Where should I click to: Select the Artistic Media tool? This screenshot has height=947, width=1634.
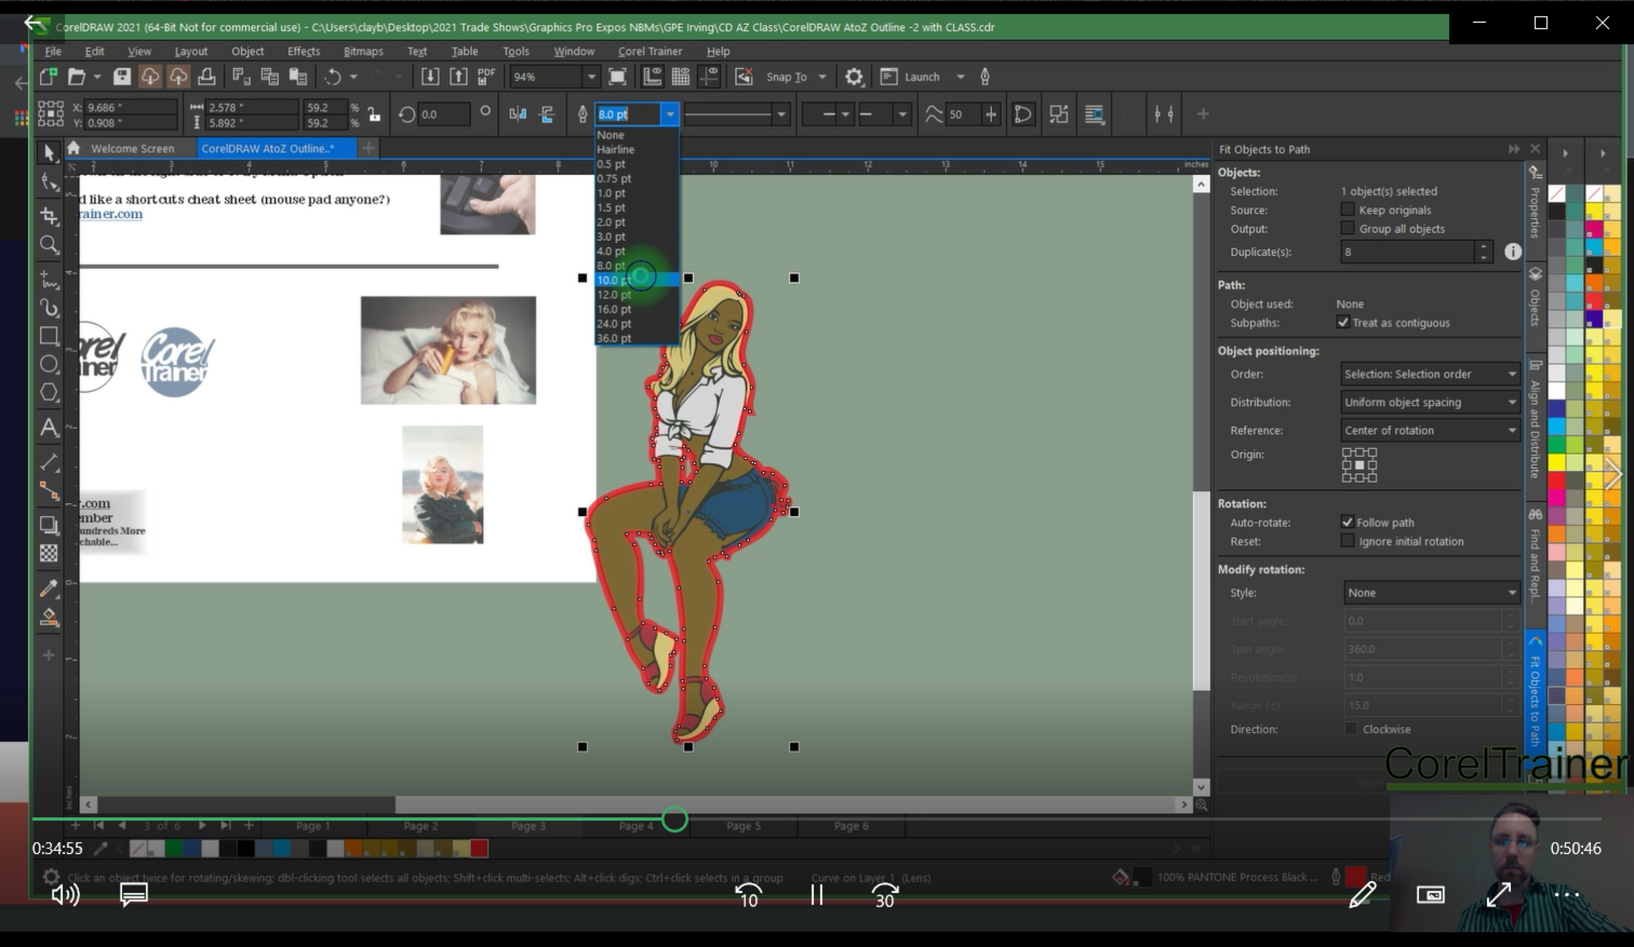(x=48, y=308)
